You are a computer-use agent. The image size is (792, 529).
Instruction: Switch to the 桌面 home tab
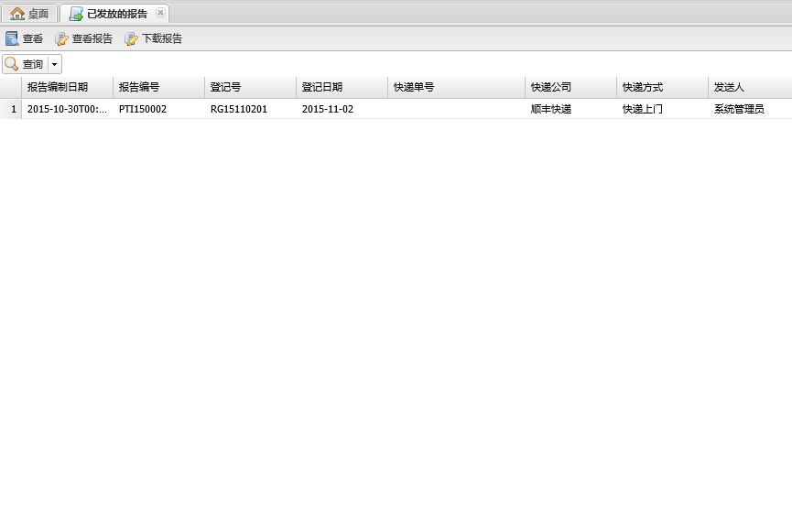click(x=29, y=14)
